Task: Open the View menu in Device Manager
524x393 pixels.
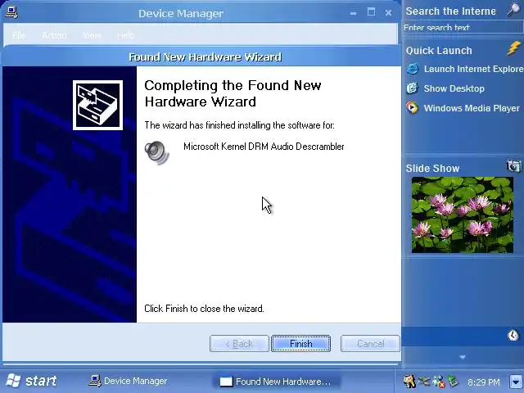Action: click(93, 35)
